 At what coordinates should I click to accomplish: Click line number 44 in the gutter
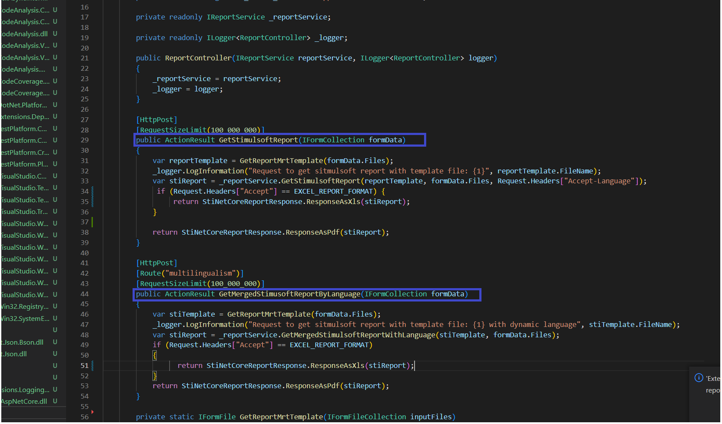click(85, 294)
